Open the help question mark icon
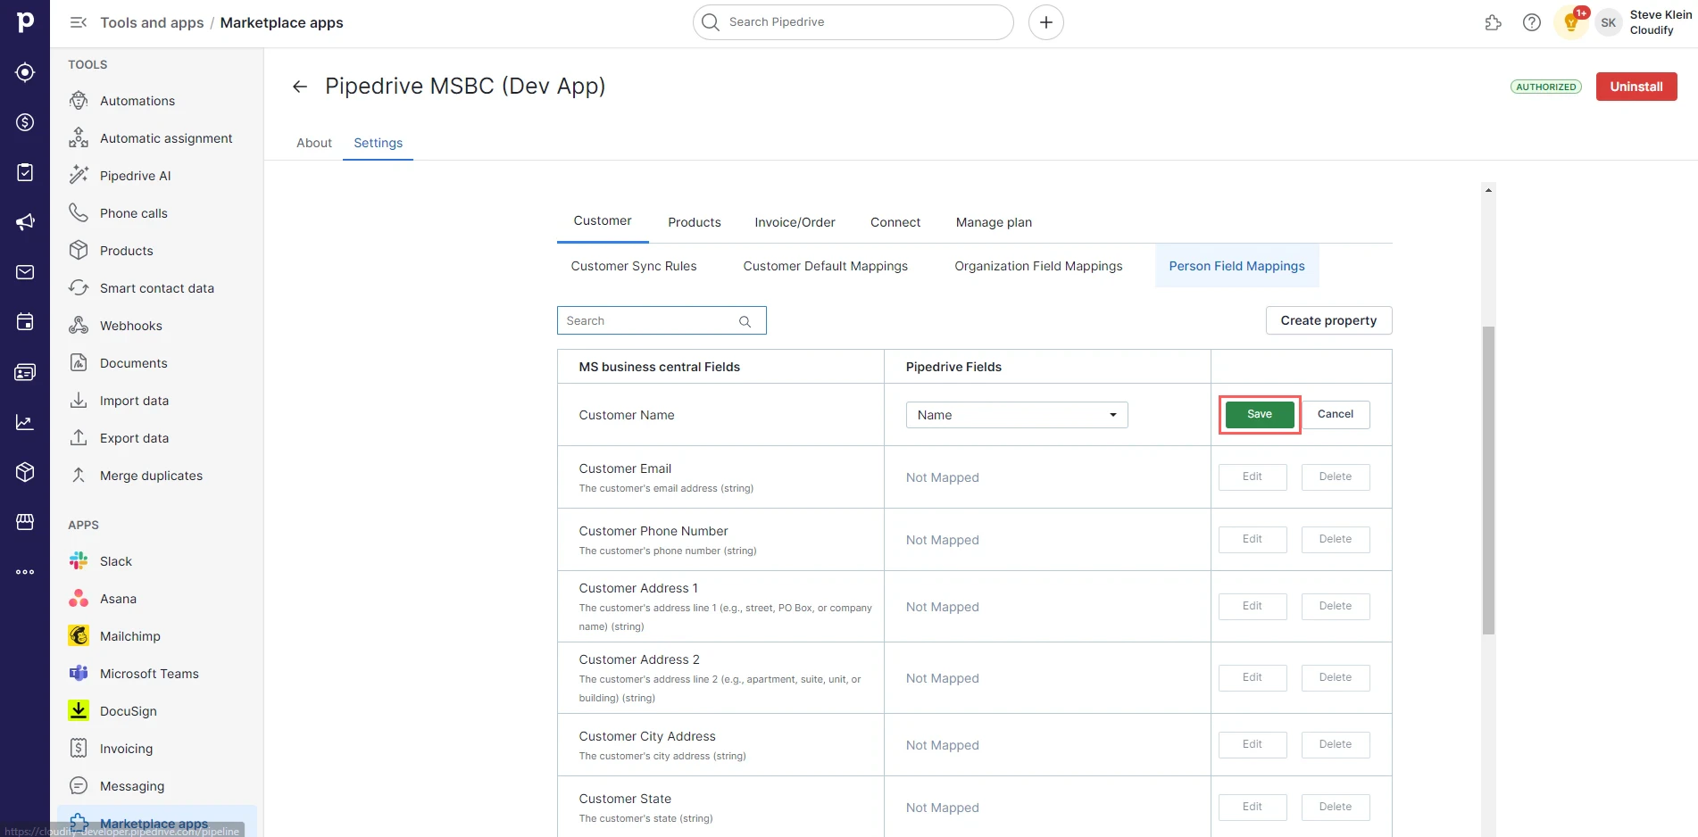This screenshot has width=1698, height=837. [1532, 22]
